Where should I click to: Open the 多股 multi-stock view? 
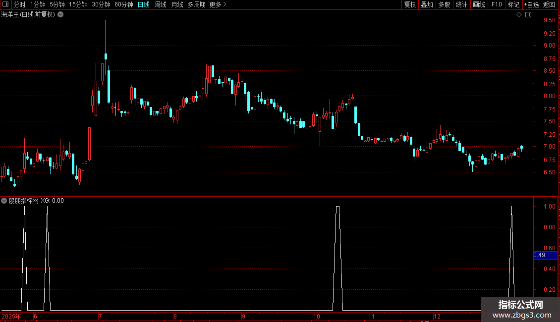(444, 4)
